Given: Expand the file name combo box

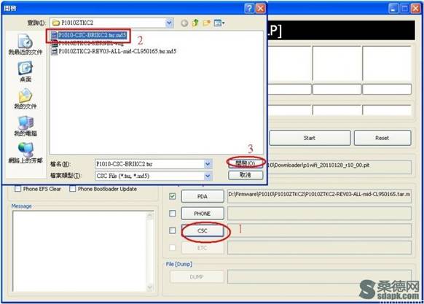Looking at the screenshot, I should (x=208, y=164).
